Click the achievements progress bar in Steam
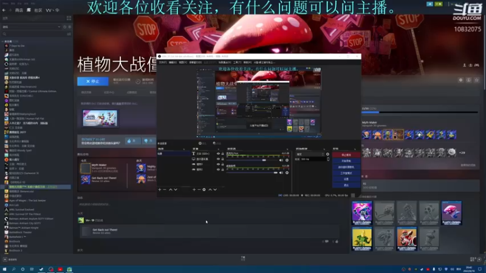This screenshot has height=273, width=486. pos(420,112)
